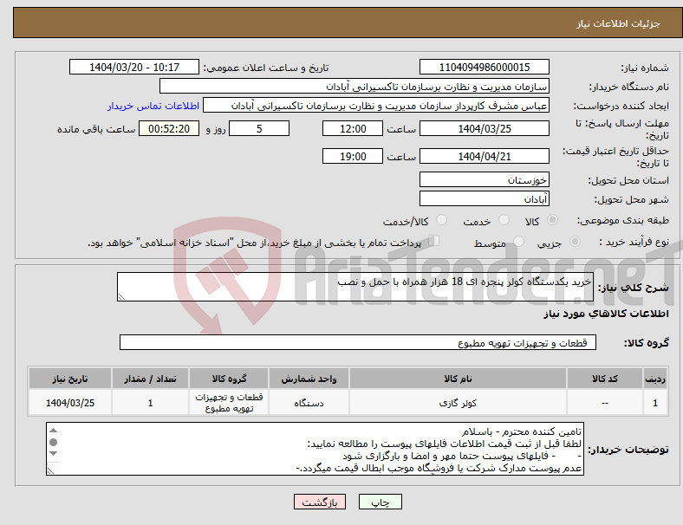Click the buyer description text area
Screen dimensions: 683x525
coord(315,449)
